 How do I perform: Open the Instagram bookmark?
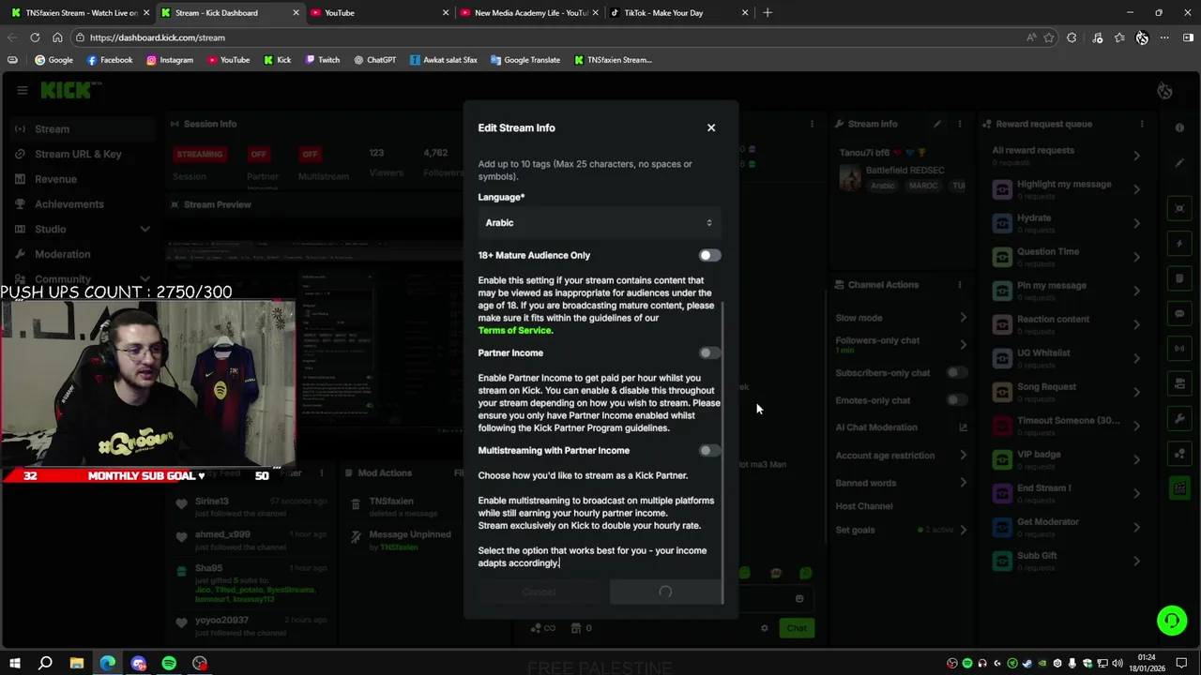[x=170, y=60]
